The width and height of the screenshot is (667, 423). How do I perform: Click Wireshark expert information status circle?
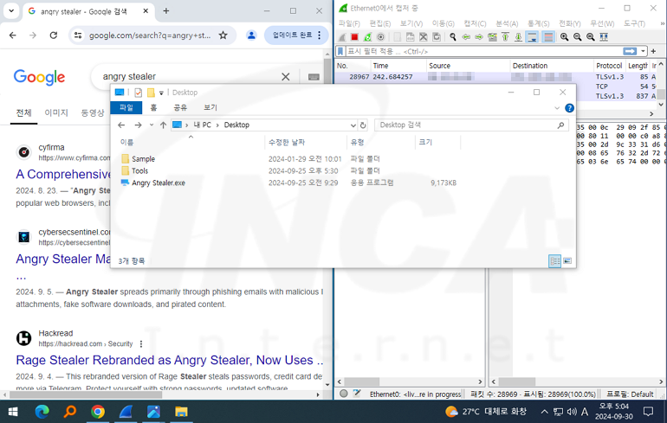point(344,394)
